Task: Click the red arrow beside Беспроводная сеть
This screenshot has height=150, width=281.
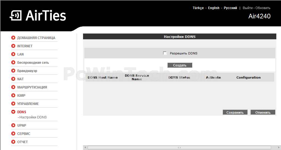Action: tap(13, 62)
